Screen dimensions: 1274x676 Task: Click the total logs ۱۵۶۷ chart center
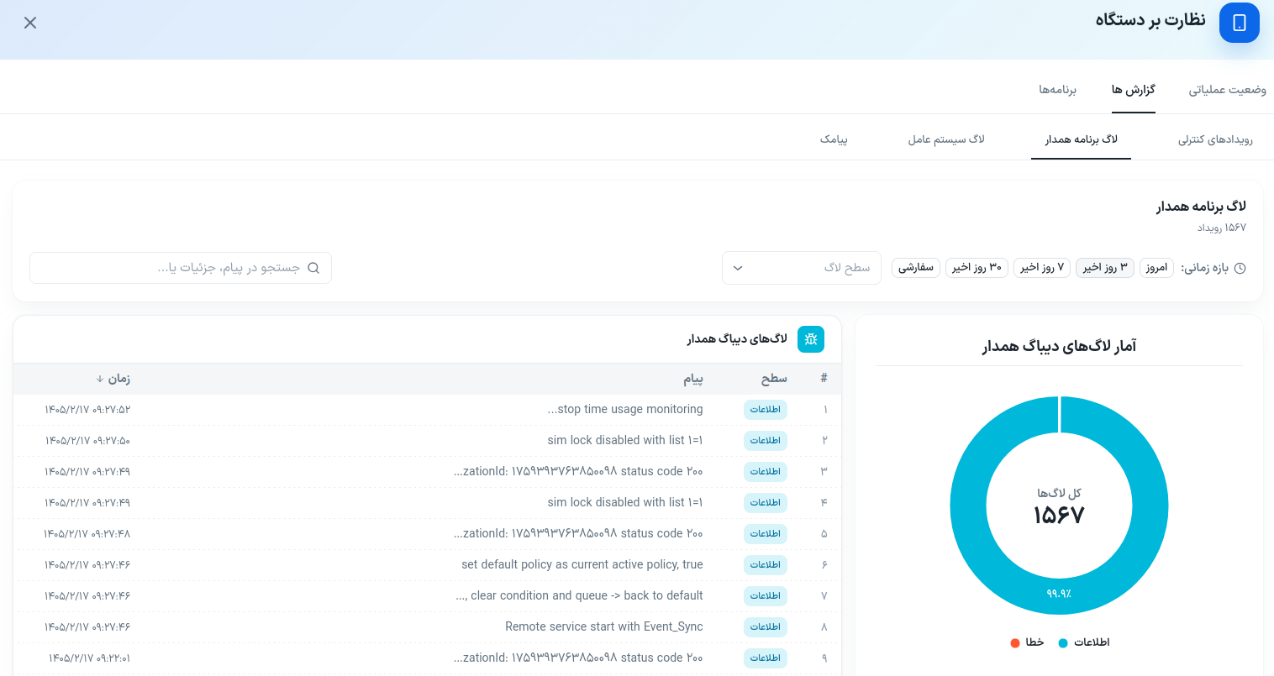1059,515
